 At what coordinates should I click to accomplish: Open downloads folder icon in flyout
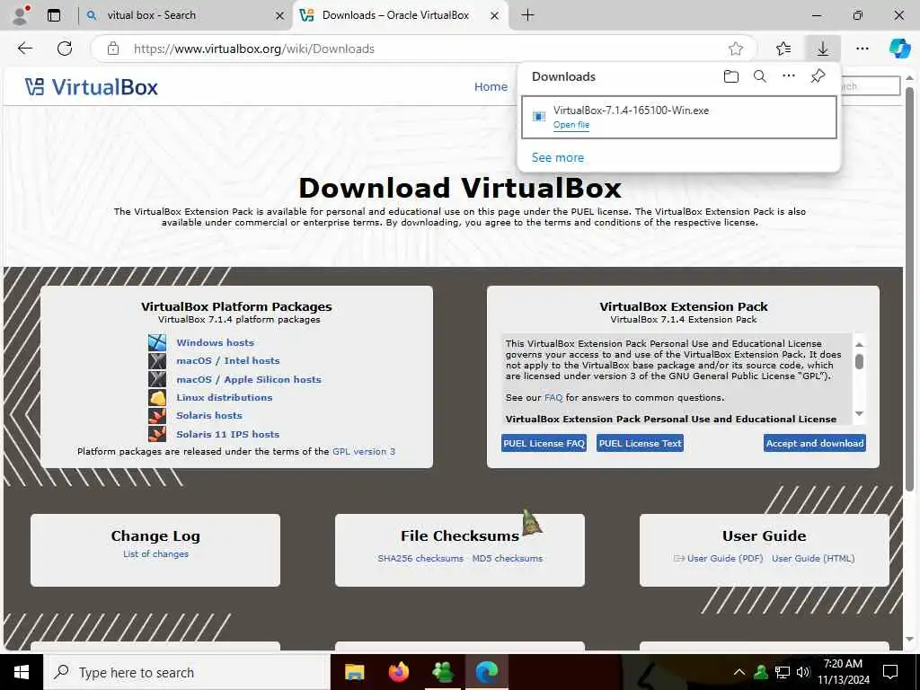click(731, 76)
